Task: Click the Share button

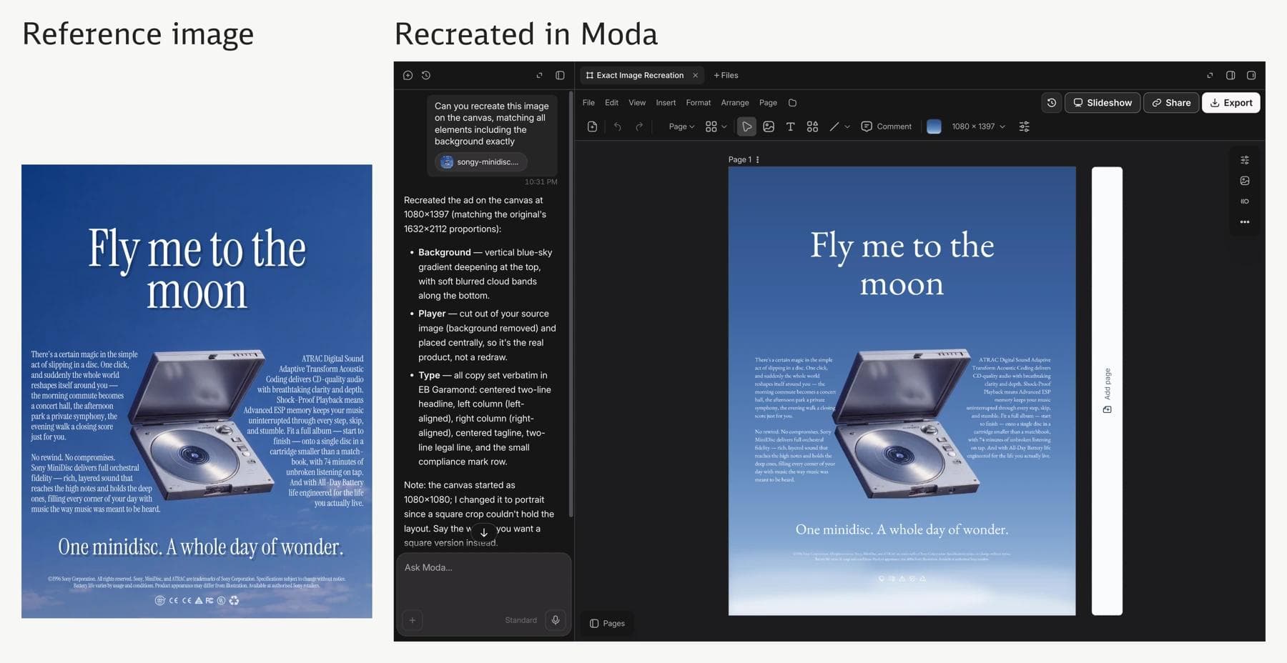Action: (1171, 103)
